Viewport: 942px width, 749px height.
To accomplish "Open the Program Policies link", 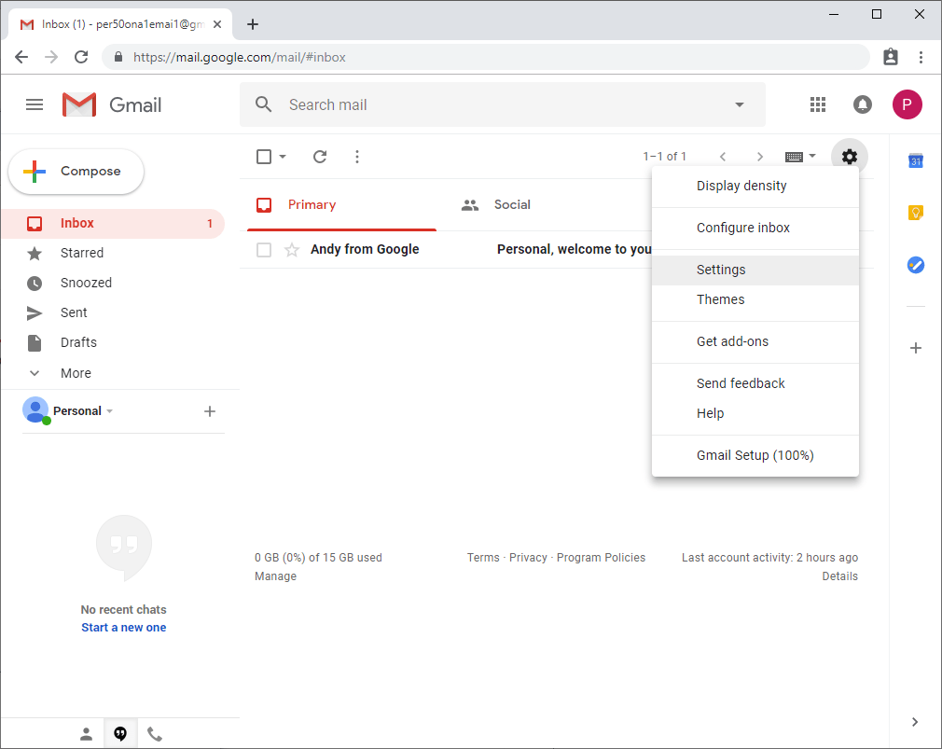I will [601, 558].
